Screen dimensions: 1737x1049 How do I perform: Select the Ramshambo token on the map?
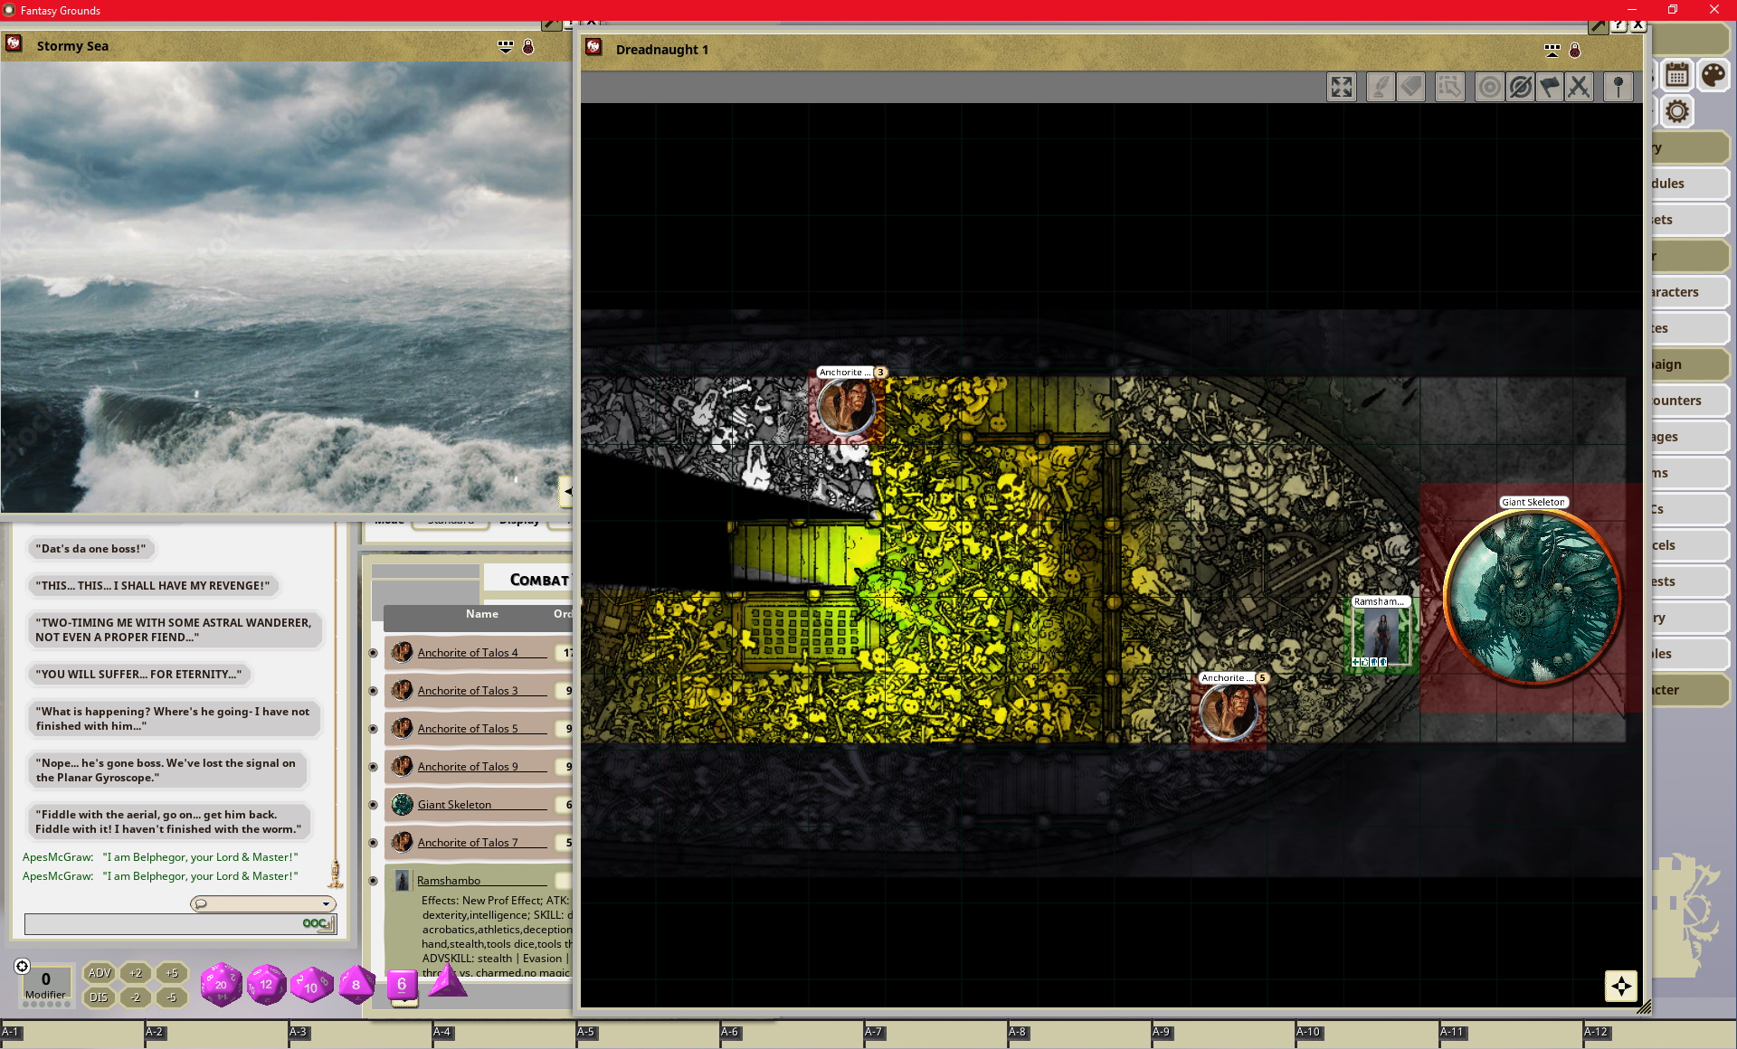1381,637
